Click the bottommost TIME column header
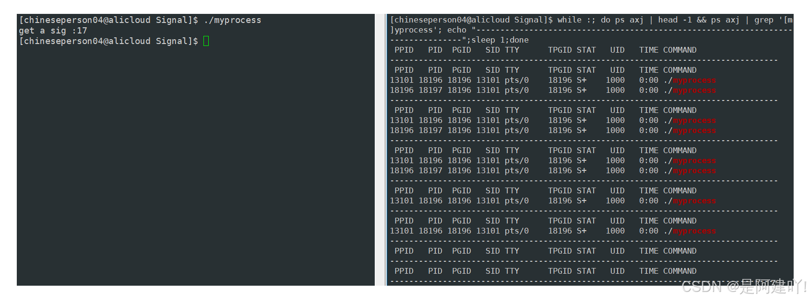This screenshot has width=809, height=301. 648,271
